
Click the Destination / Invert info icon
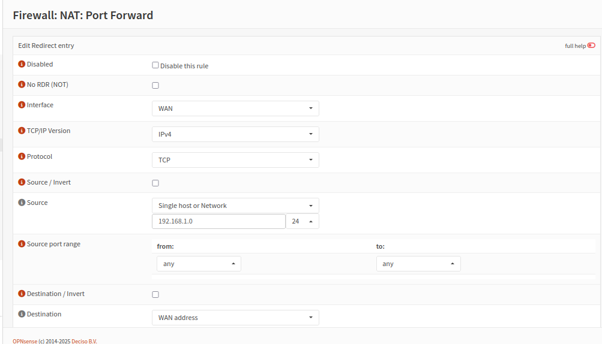pyautogui.click(x=22, y=294)
